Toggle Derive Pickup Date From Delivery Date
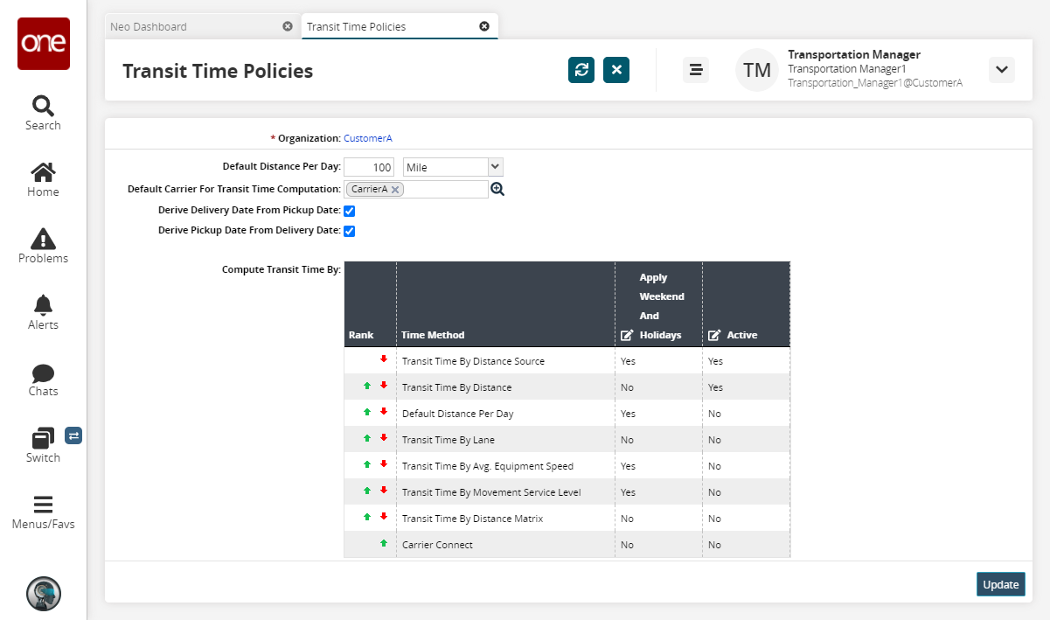1050x620 pixels. (350, 231)
